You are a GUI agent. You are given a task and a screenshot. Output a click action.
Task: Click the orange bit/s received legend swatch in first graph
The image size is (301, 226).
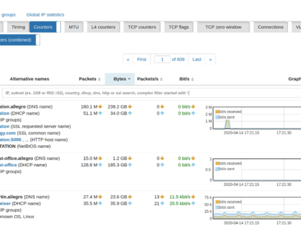coord(217,112)
